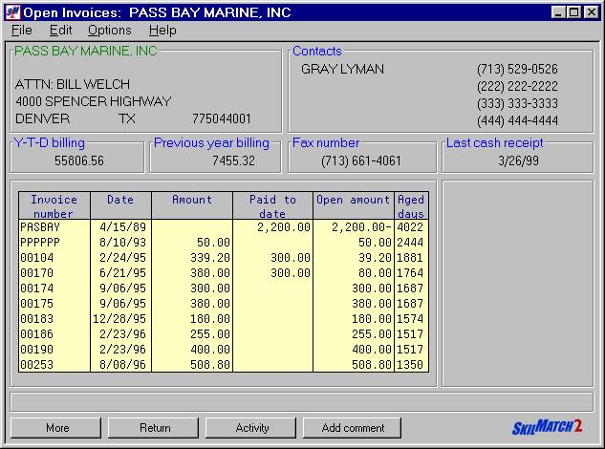Click contact name GRAY LYMAN
605x449 pixels.
tap(342, 69)
